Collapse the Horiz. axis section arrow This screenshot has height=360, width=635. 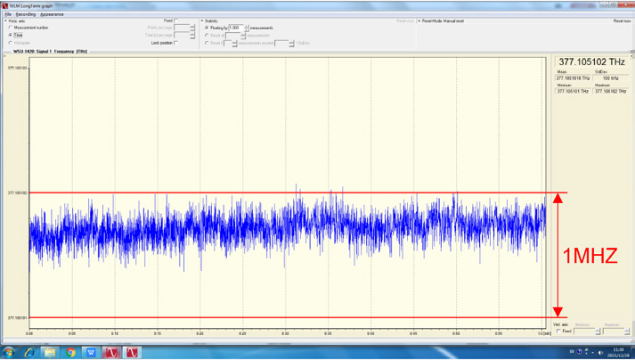(x=4, y=20)
